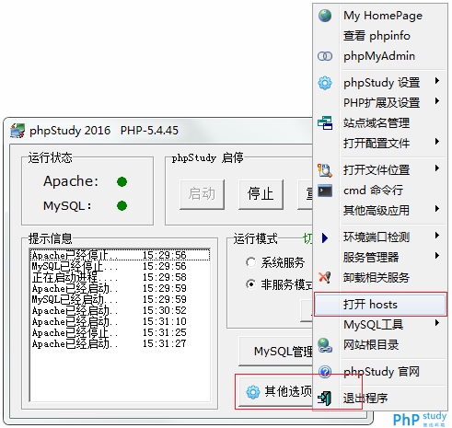Select log row Apache已经启动 15:31:10

pyautogui.click(x=121, y=321)
